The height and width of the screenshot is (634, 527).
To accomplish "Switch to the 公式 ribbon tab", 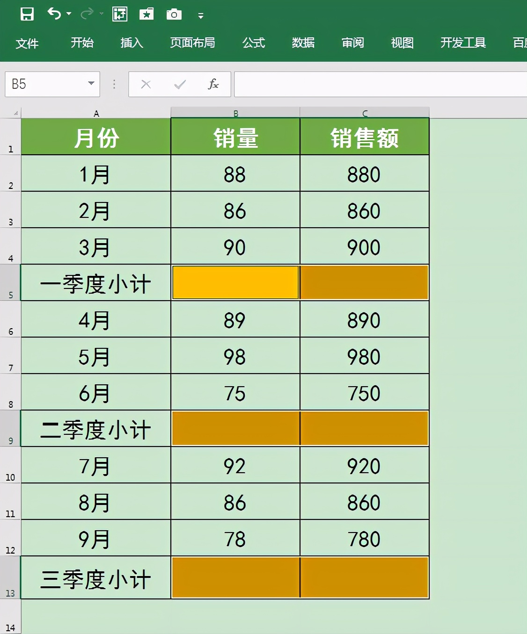I will click(253, 43).
